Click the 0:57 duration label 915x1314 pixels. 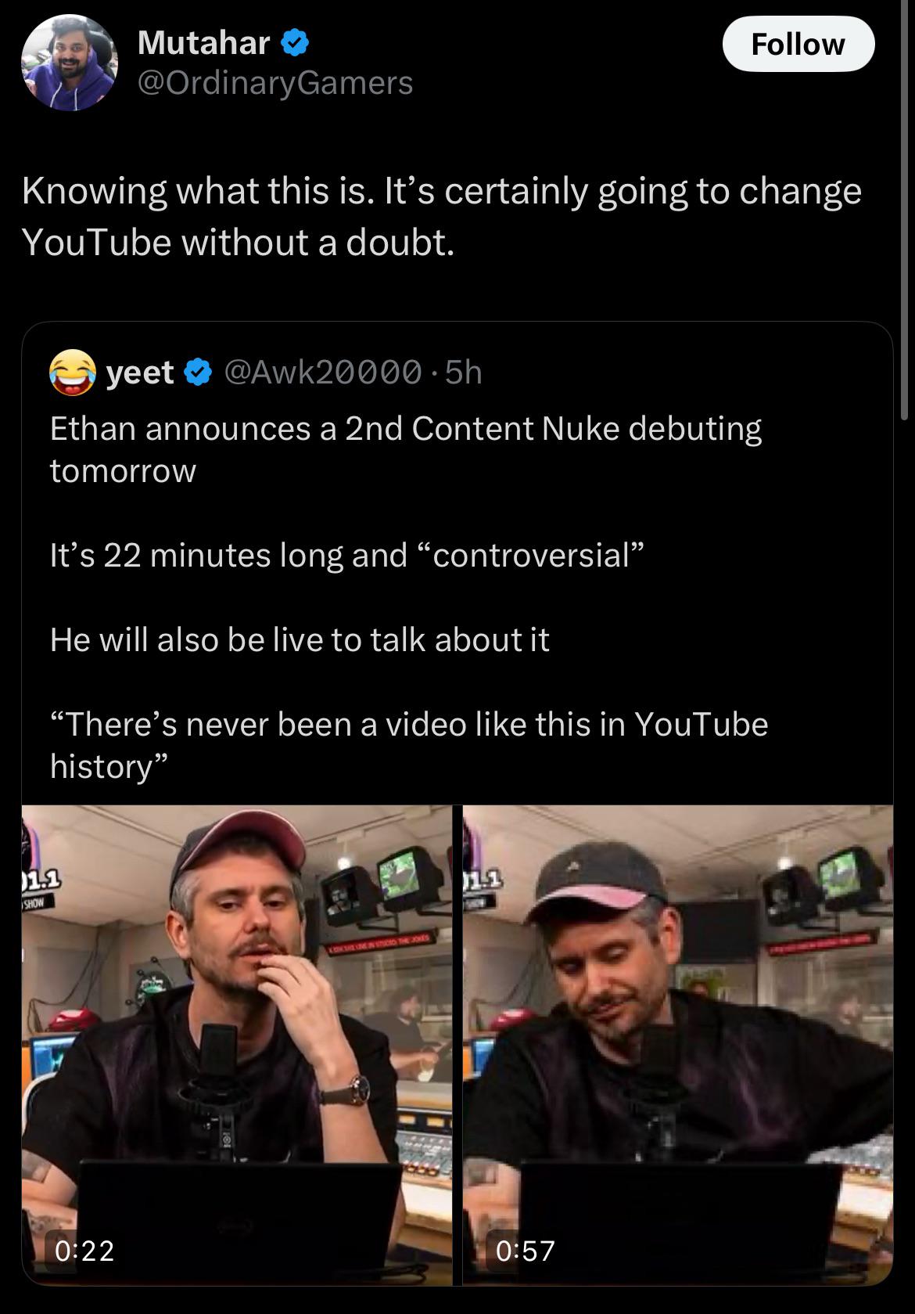(x=526, y=1251)
